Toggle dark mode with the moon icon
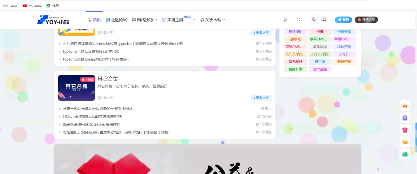 [x=314, y=19]
